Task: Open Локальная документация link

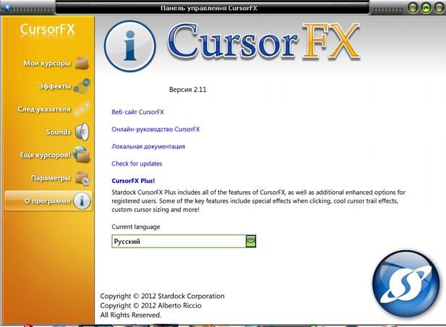Action: tap(148, 147)
